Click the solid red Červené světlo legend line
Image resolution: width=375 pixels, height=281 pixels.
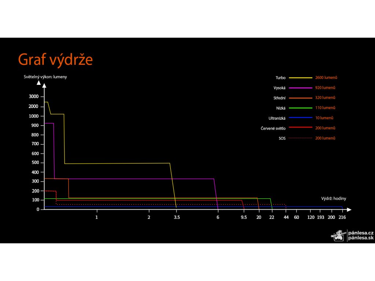[x=300, y=127]
